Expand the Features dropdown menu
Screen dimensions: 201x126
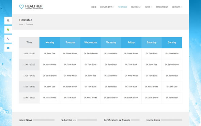(136, 7)
